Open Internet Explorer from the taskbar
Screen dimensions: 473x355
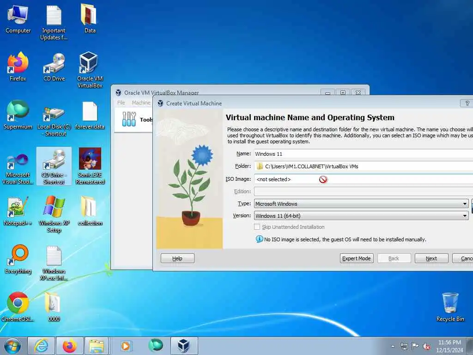[x=41, y=346]
